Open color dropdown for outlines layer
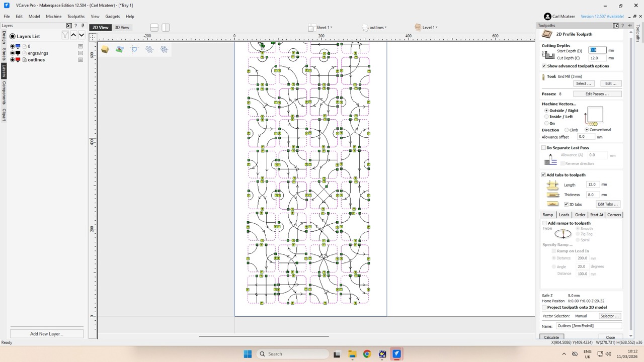644x362 pixels. (19, 60)
